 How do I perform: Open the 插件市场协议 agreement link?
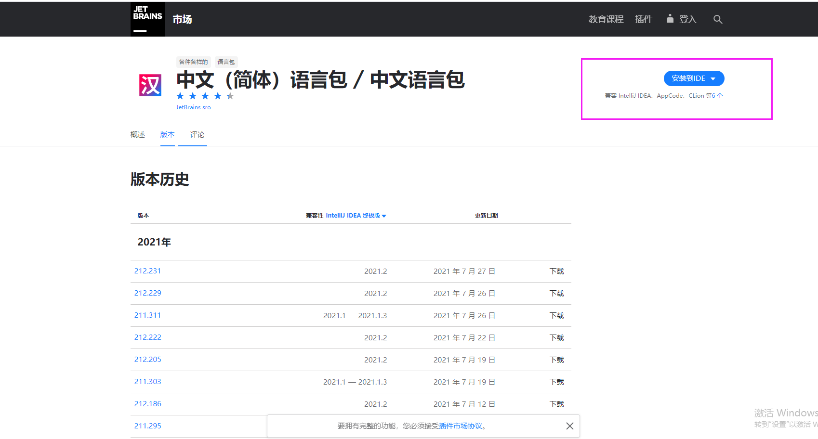point(460,426)
